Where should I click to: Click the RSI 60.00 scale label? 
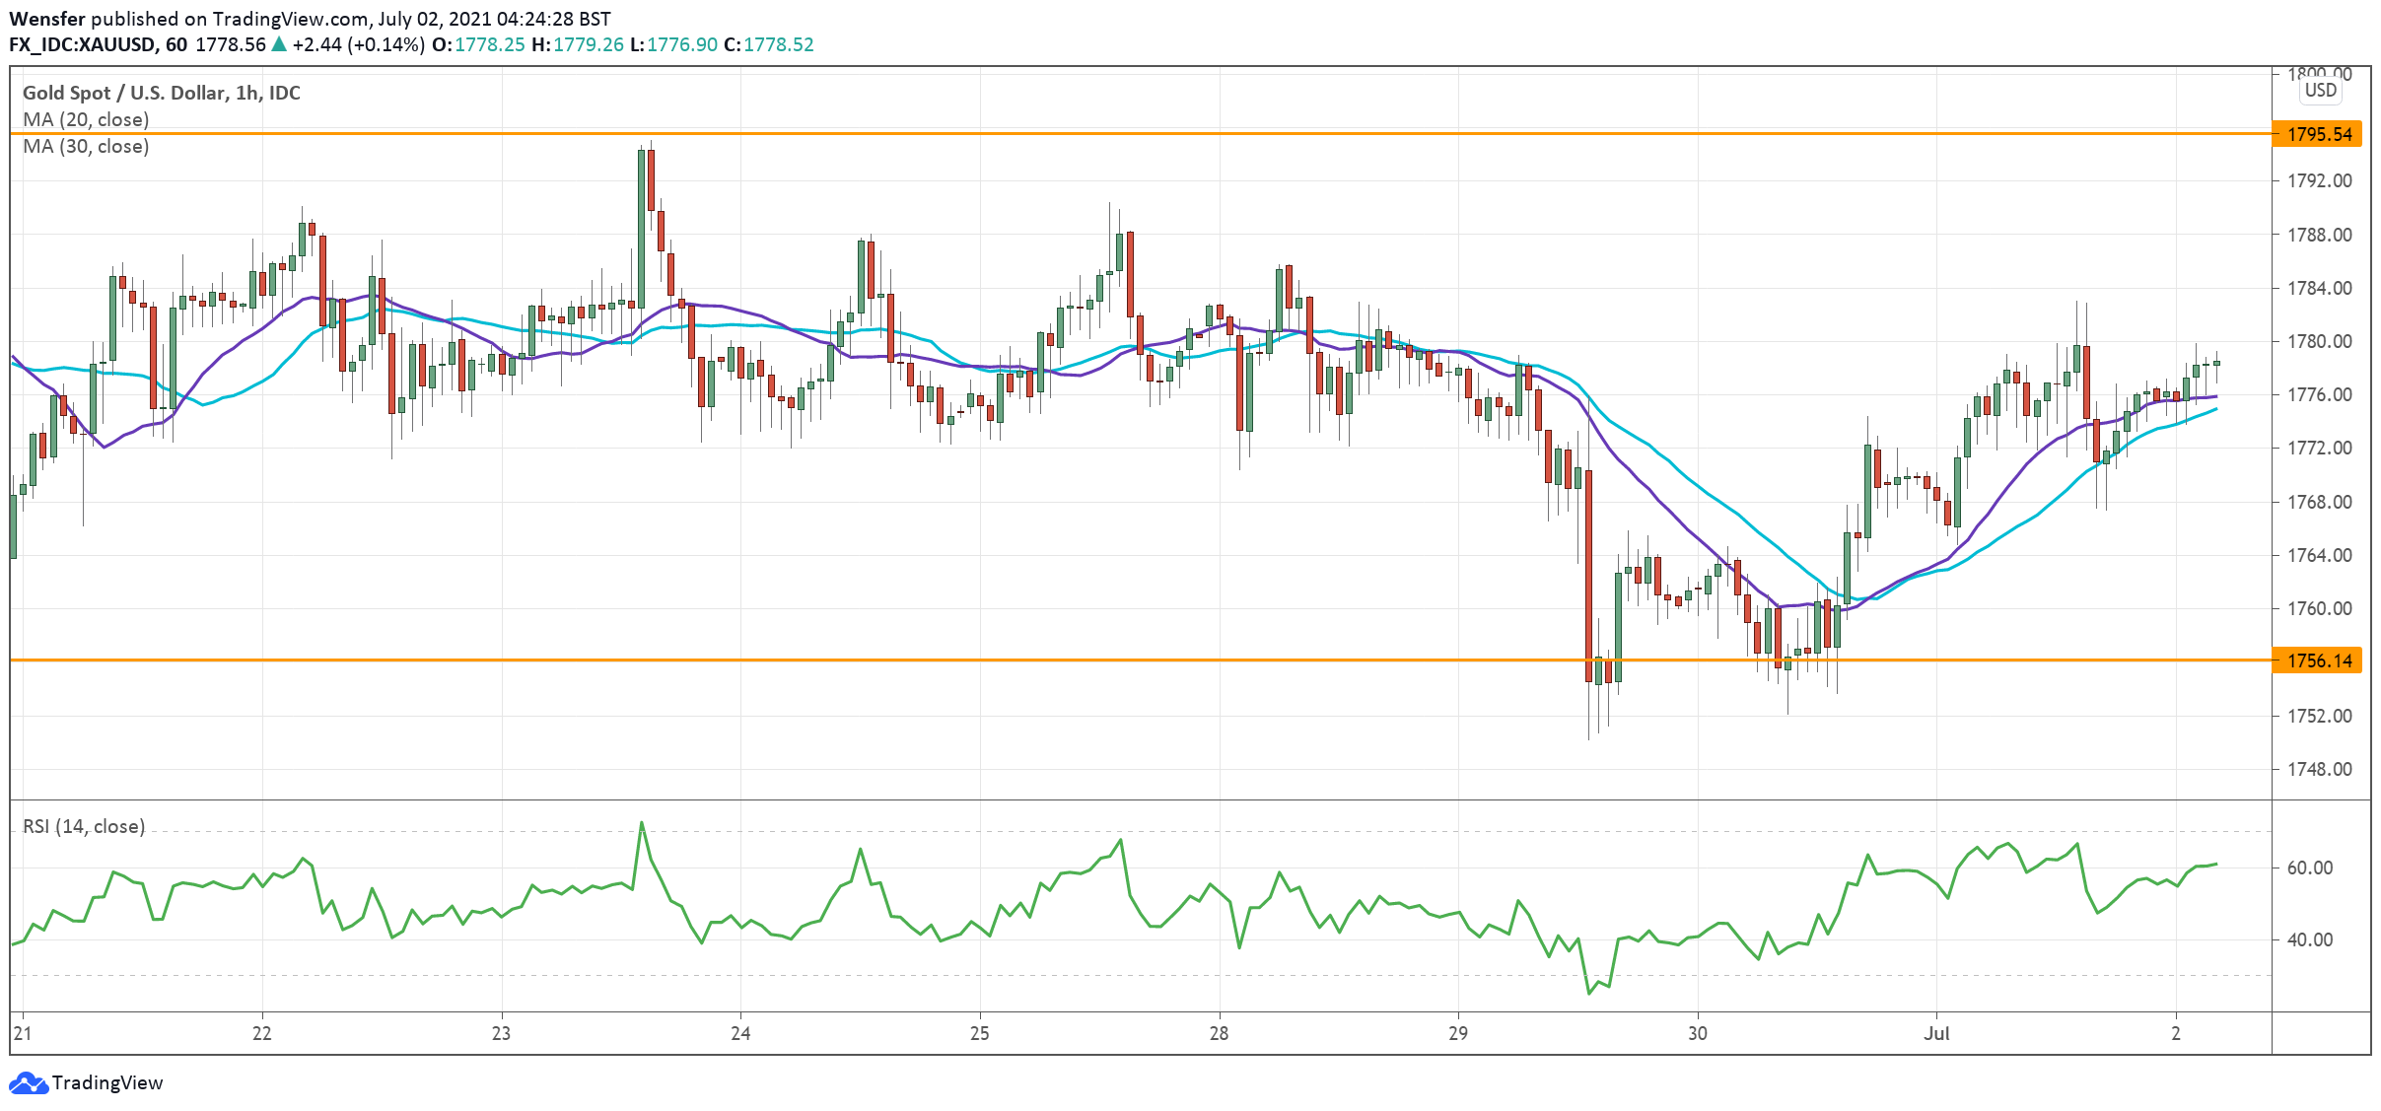(x=2309, y=868)
